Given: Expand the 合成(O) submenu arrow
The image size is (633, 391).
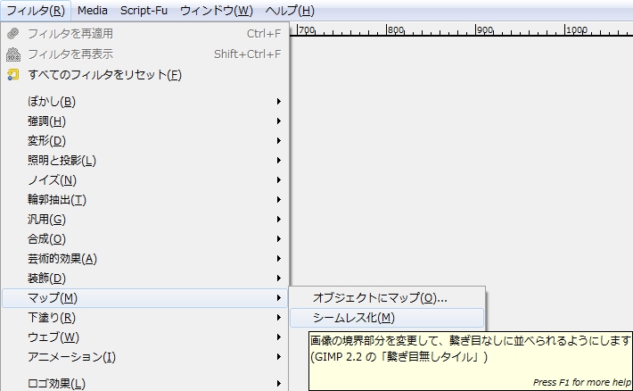Looking at the screenshot, I should (x=278, y=239).
